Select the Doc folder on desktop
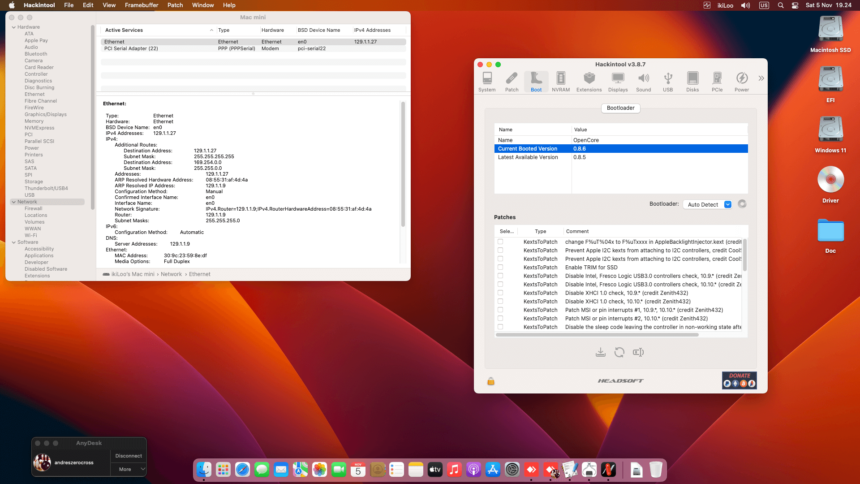This screenshot has height=484, width=860. [x=830, y=235]
